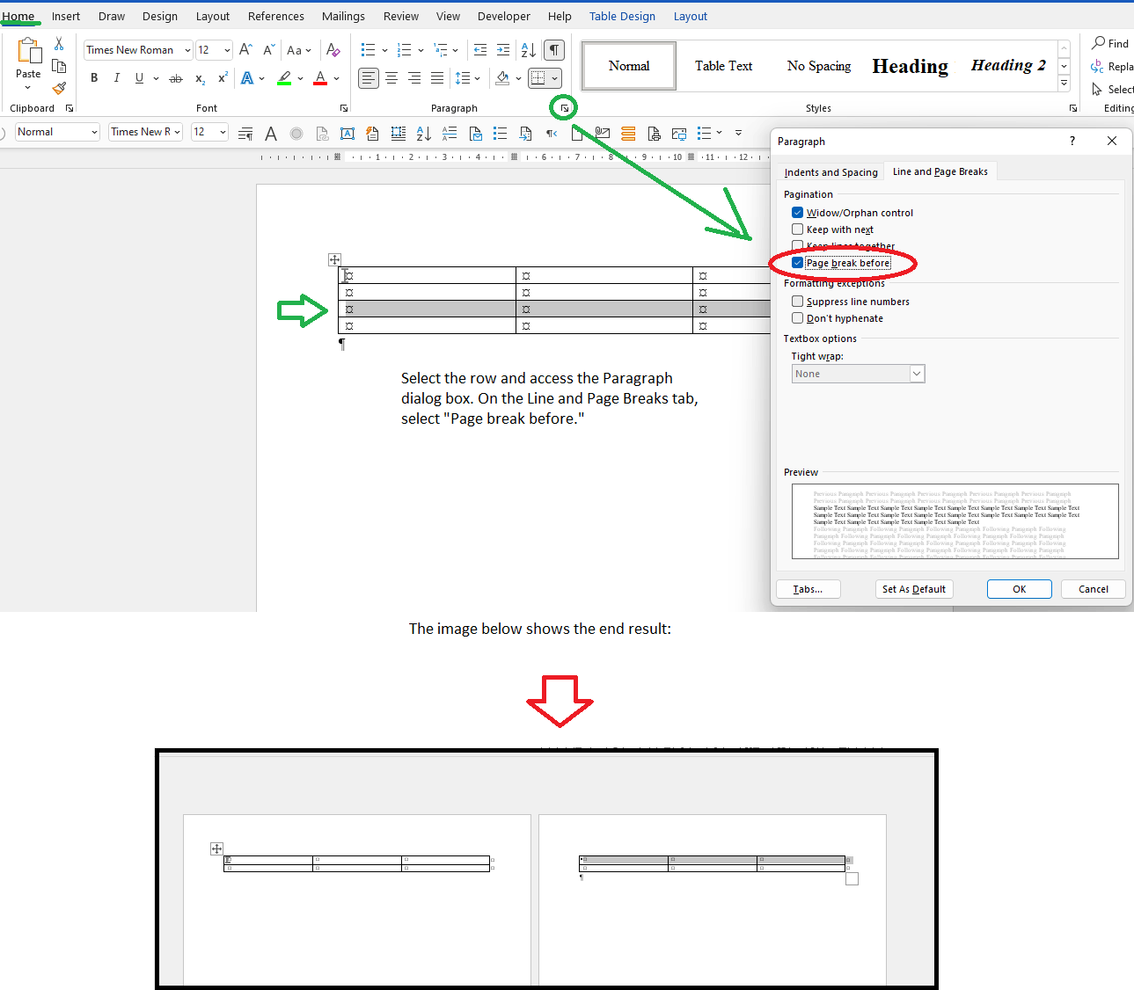The image size is (1134, 990).
Task: Align text right
Action: (414, 78)
